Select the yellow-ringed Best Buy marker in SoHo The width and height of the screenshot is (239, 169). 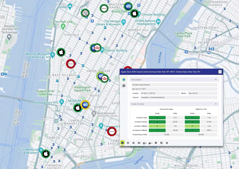click(x=85, y=105)
